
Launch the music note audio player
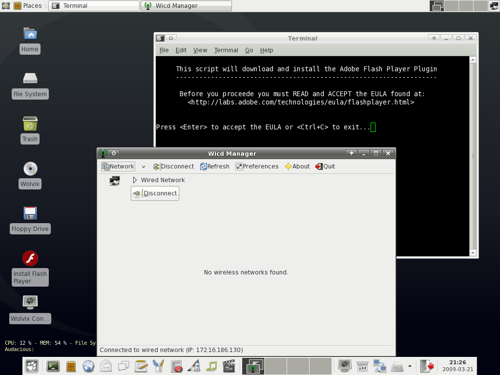click(x=211, y=366)
